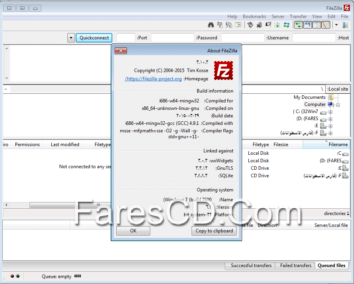Screen dimensions: 354x284
Task: Sort remote list by Last modified column
Action: pos(62,145)
